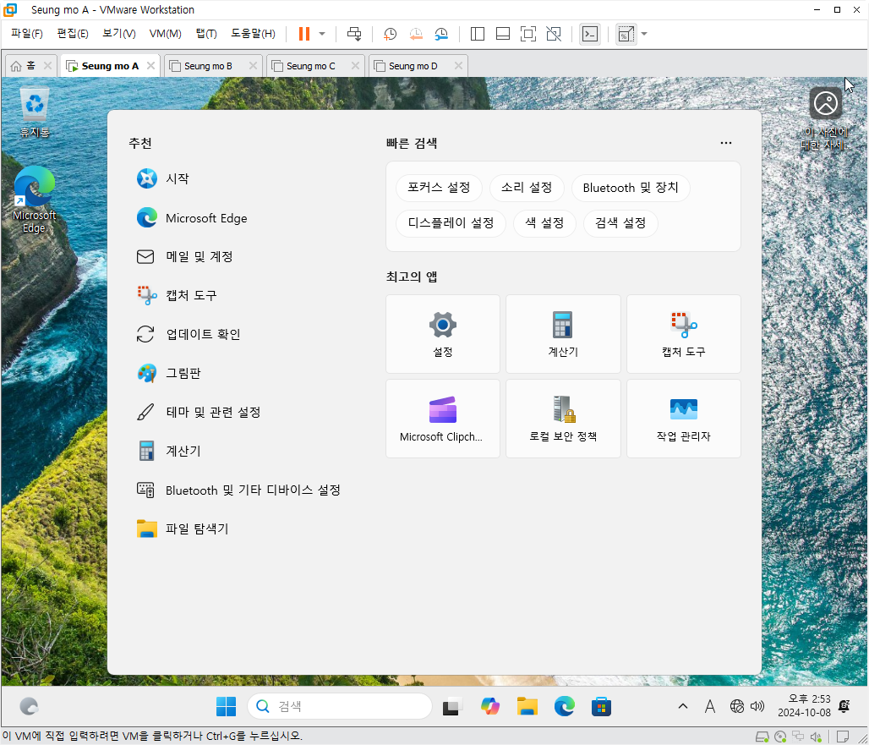Open the quick search more options menu
The width and height of the screenshot is (869, 745).
click(726, 143)
